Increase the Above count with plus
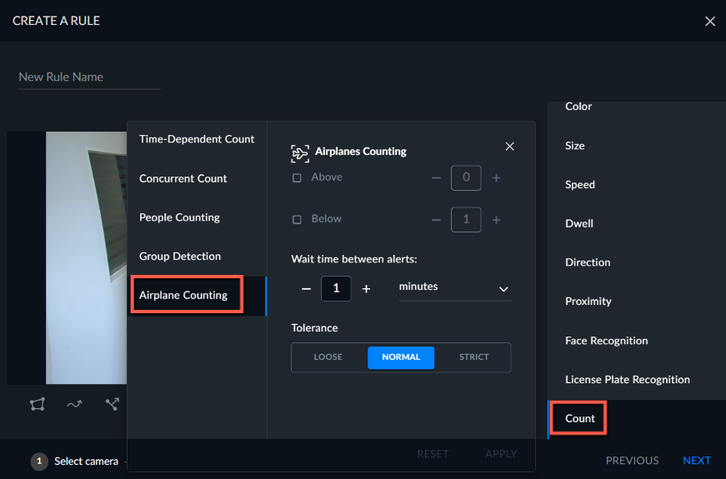 pos(496,177)
